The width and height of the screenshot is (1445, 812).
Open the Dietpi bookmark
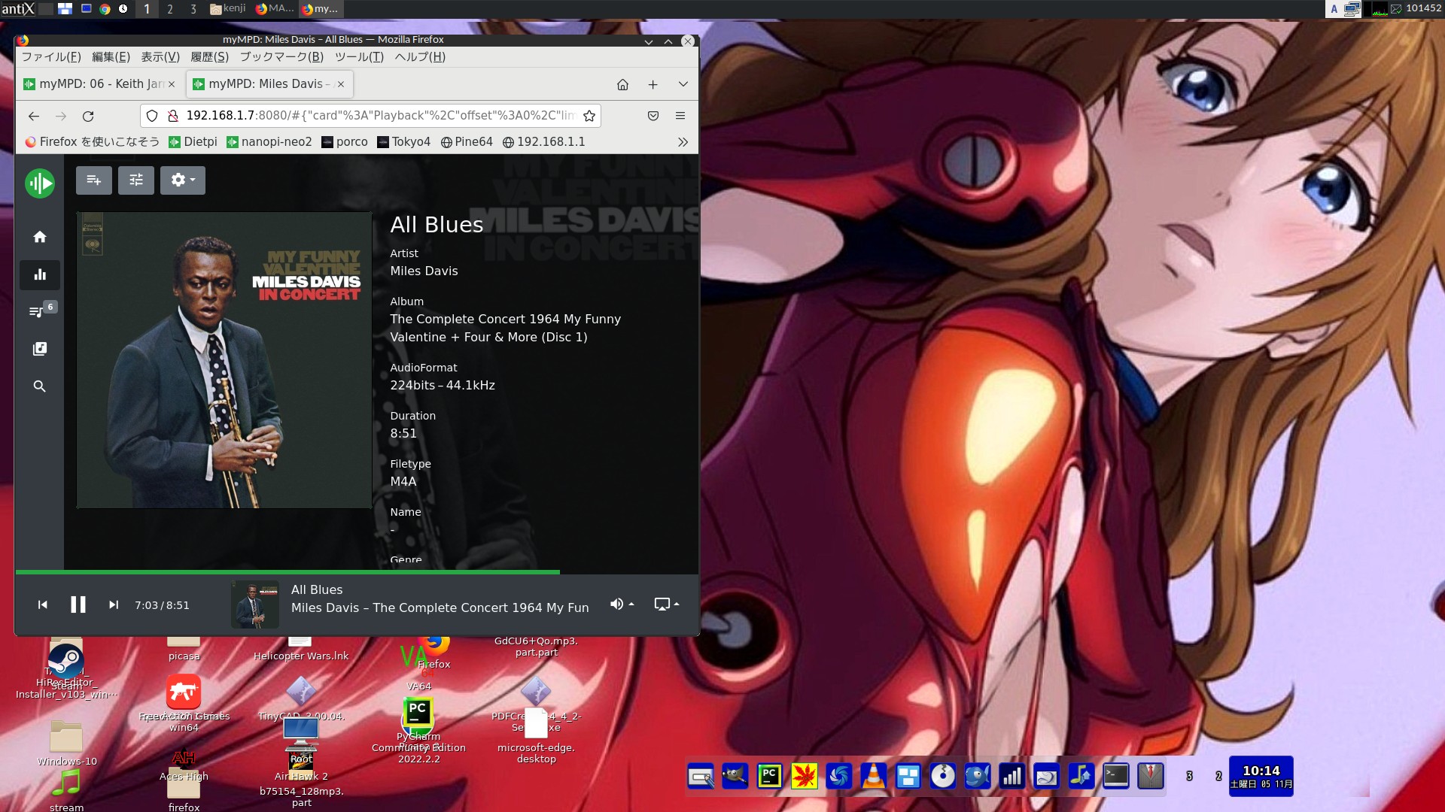click(x=193, y=142)
